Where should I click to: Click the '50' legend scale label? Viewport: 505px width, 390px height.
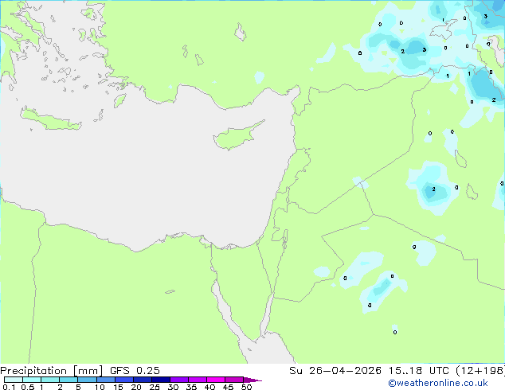tap(246, 387)
